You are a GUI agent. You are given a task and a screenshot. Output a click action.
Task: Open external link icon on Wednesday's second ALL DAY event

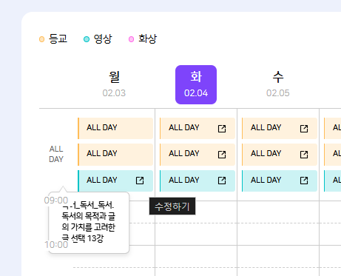pyautogui.click(x=304, y=155)
